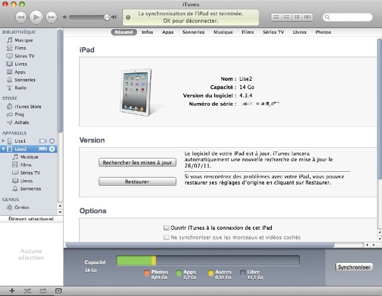Collapse the Lise2 device tree
The image size is (382, 296).
click(4, 148)
